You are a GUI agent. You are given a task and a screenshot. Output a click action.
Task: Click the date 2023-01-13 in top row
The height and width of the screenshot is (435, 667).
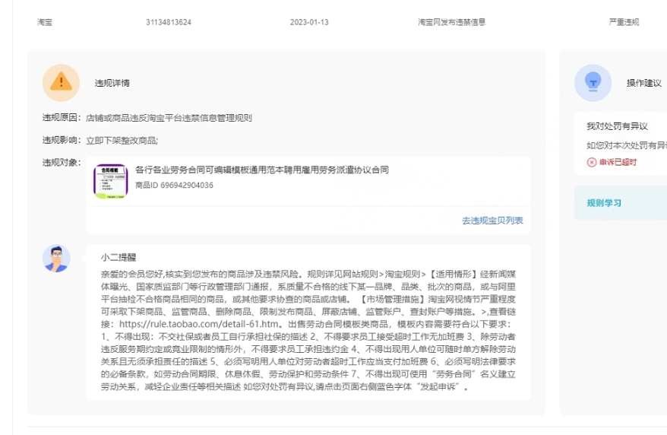(x=309, y=22)
